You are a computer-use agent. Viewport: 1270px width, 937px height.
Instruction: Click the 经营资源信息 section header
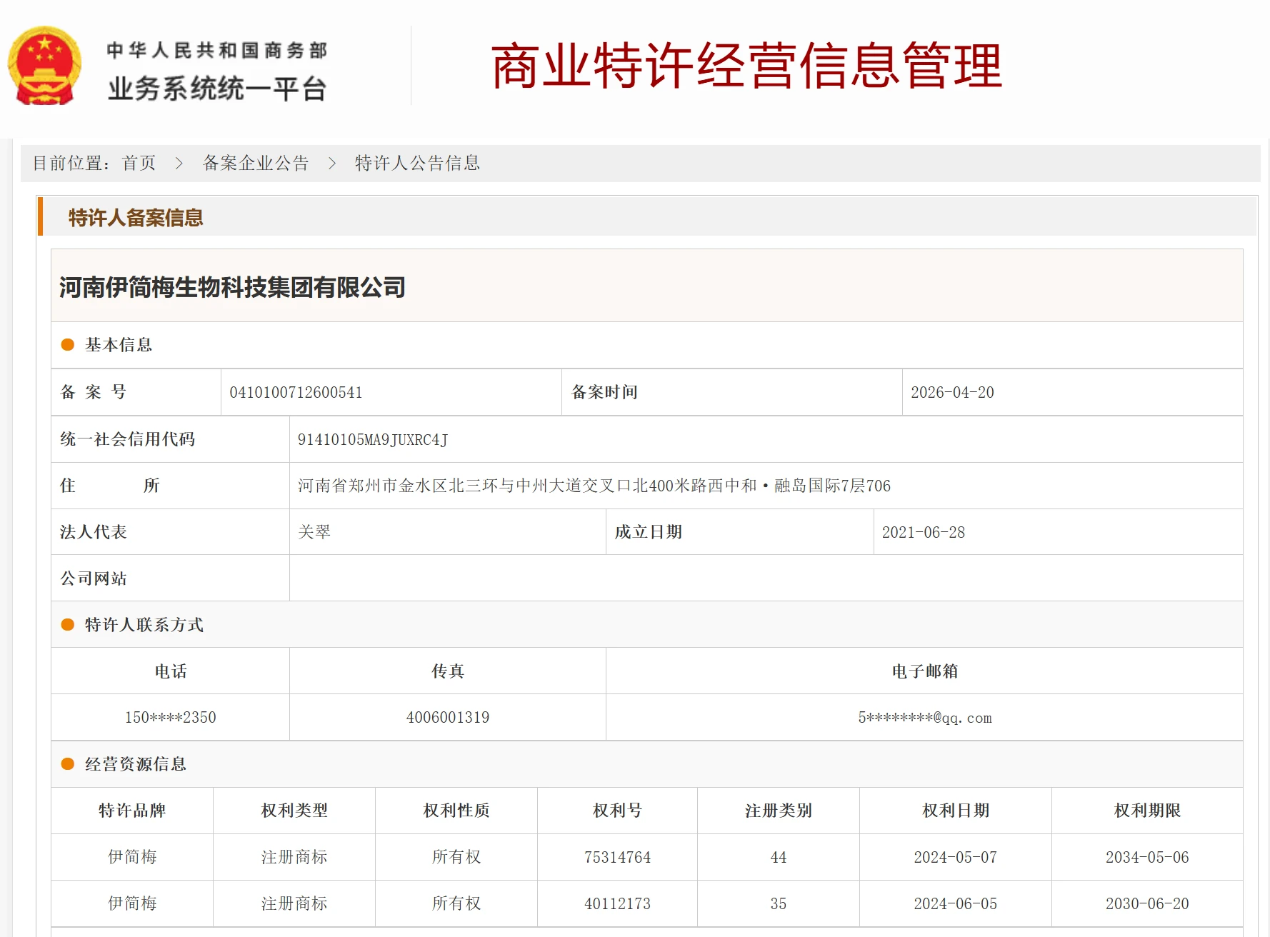pos(136,764)
